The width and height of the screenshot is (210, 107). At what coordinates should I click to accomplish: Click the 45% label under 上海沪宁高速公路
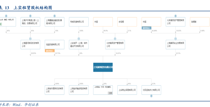(32, 31)
